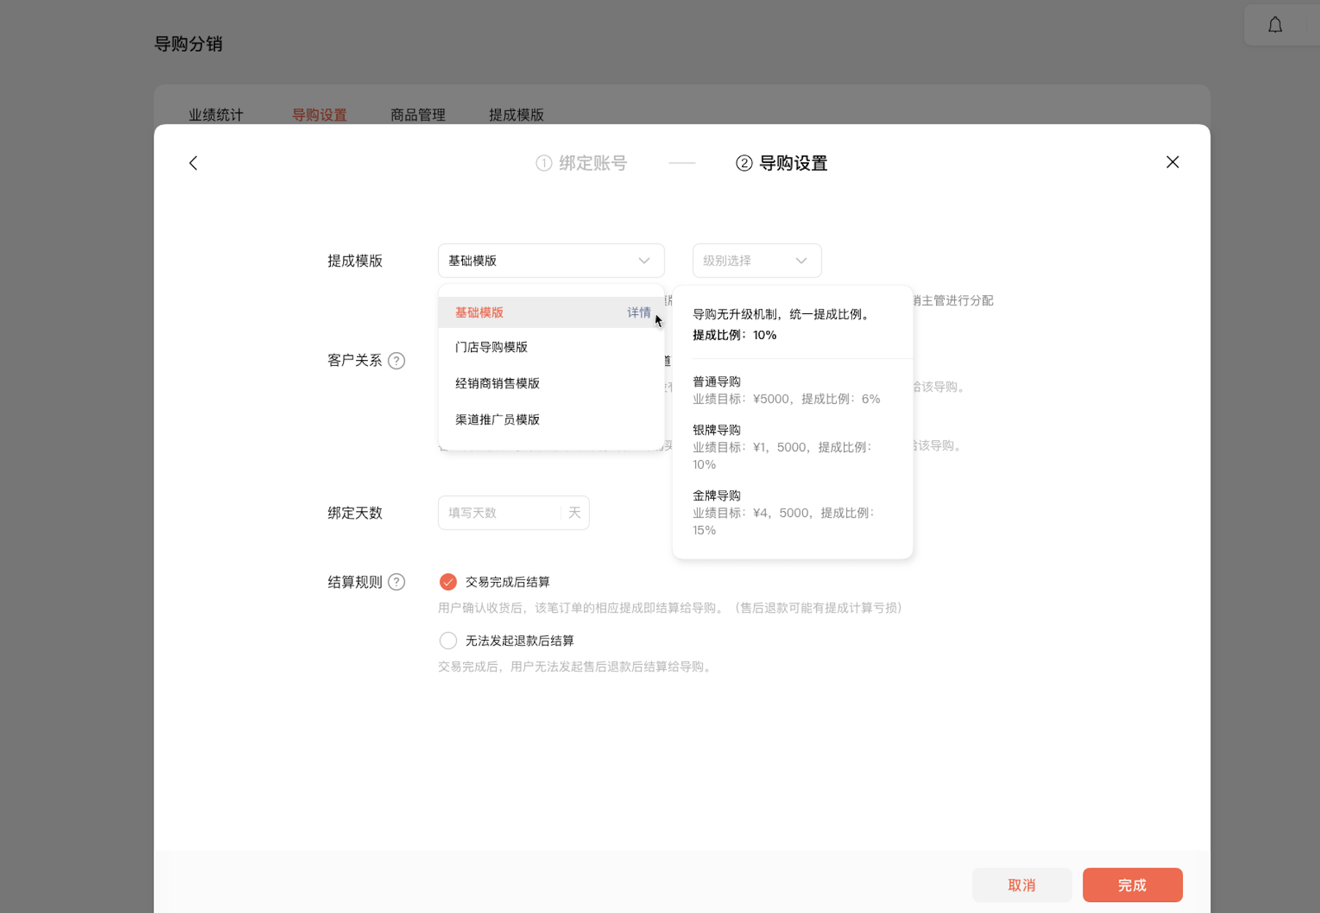Click the help icon next to 结算规则
The height and width of the screenshot is (913, 1320).
[396, 582]
